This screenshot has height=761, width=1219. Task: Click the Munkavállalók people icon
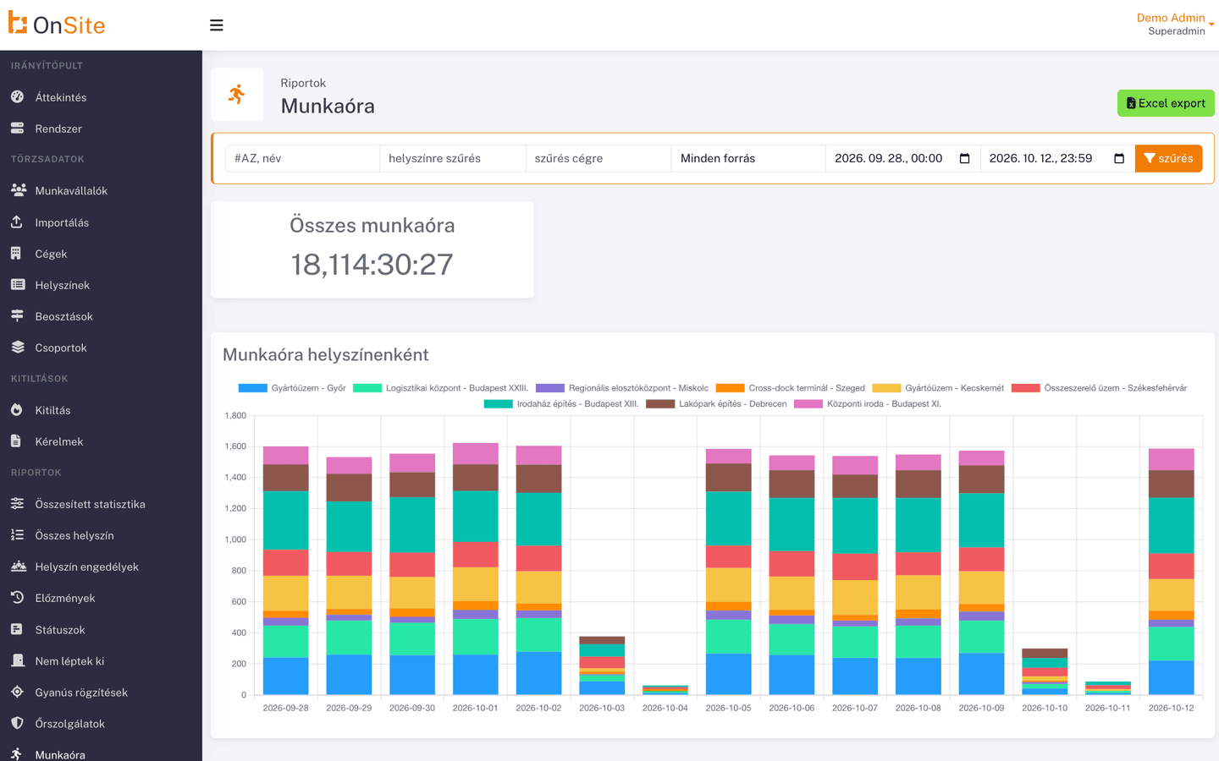coord(18,190)
